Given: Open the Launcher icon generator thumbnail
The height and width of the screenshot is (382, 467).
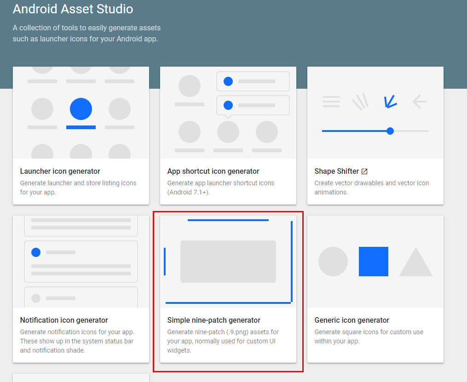Looking at the screenshot, I should (81, 113).
